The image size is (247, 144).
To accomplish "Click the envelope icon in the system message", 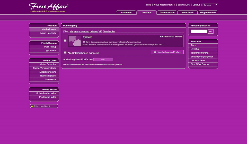I will 84,42.
